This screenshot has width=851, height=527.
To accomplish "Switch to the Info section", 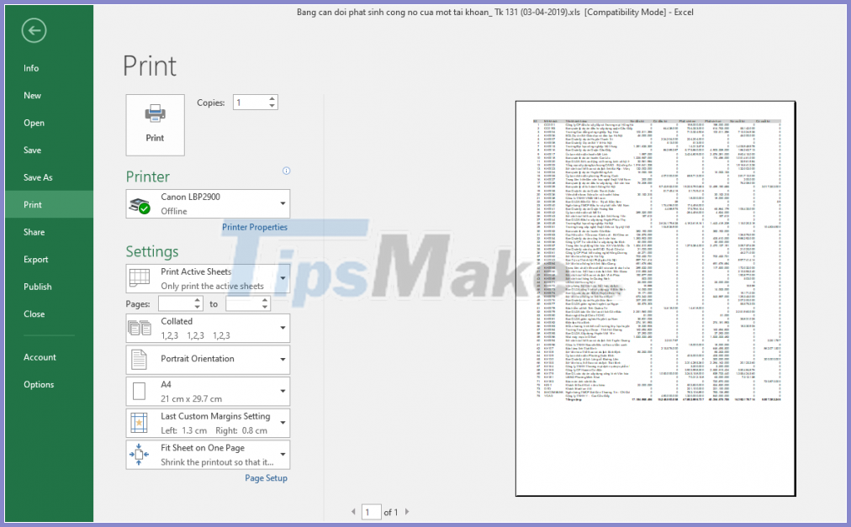I will coord(31,68).
